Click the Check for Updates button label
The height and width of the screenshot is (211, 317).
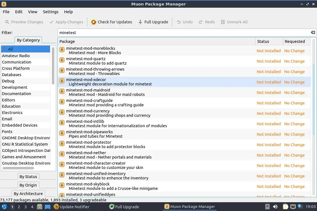point(115,22)
